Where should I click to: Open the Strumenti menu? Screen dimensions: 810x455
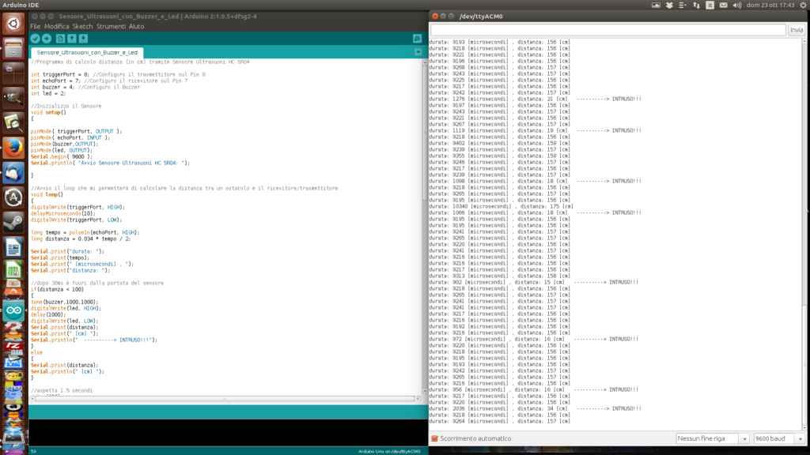111,26
